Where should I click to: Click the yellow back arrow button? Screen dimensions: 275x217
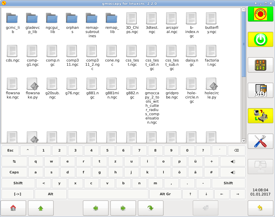pos(260,208)
